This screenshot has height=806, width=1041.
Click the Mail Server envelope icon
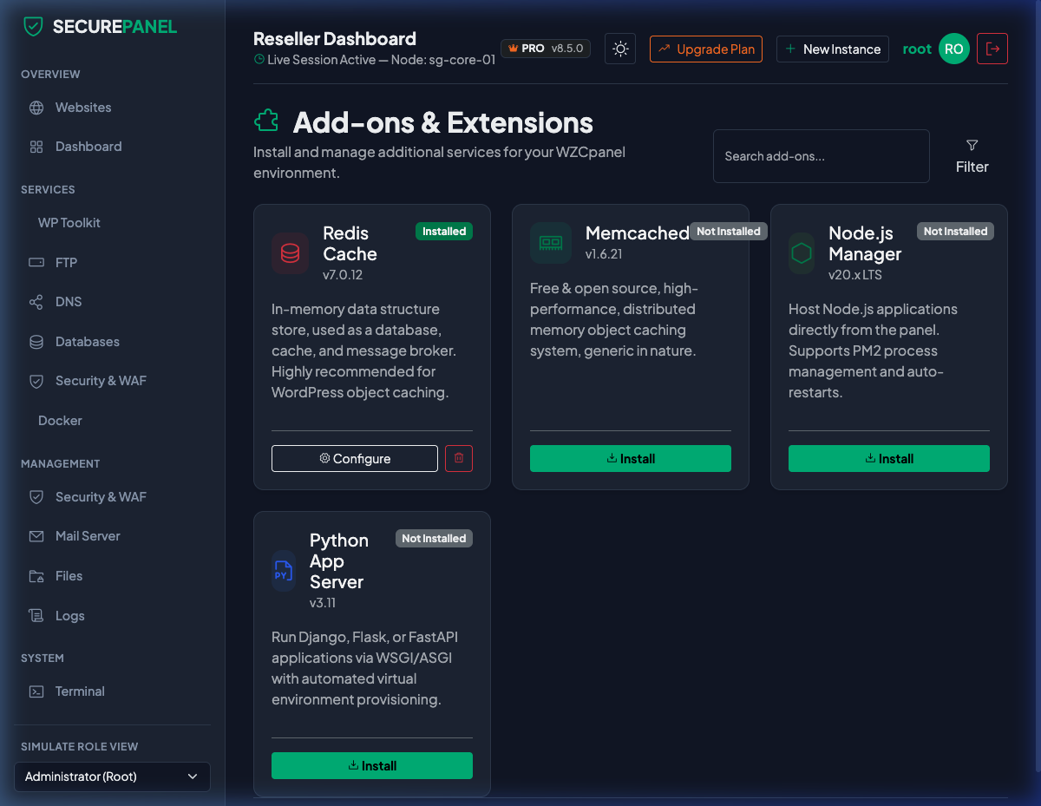(x=36, y=536)
